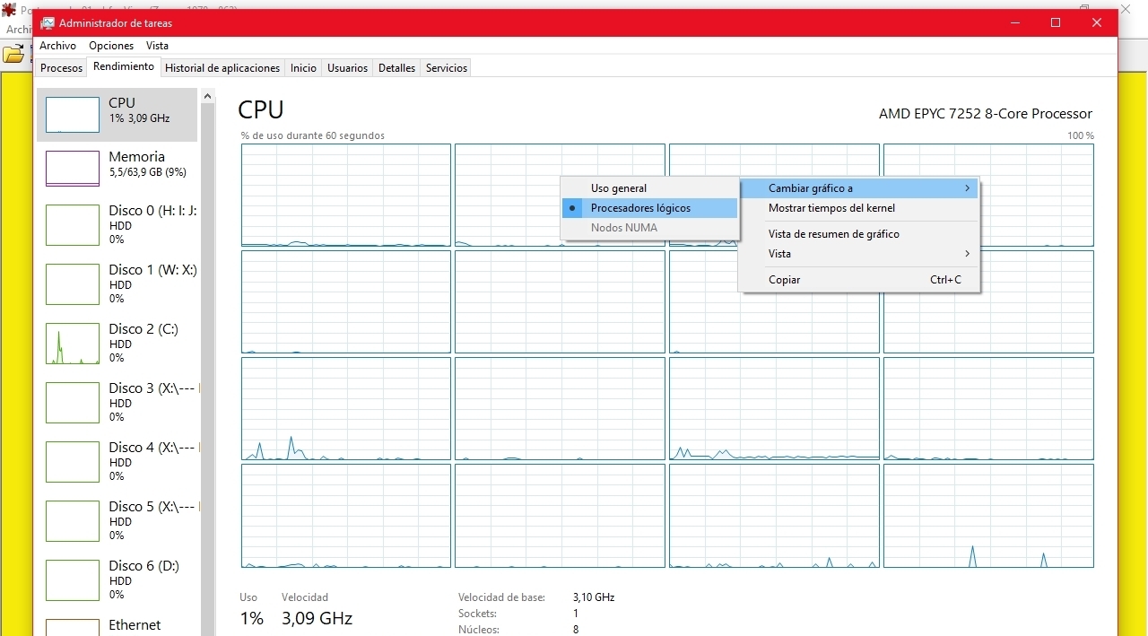1148x636 pixels.
Task: Select the Disco 6 (D:) graph icon
Action: 73,580
